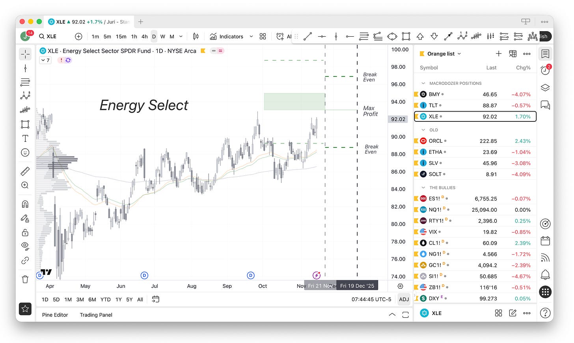Viewport: 574px width, 343px height.
Task: Click the compare or add symbol plus button
Action: tap(78, 36)
